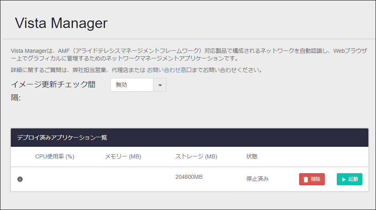Click the 204800MB storage value
Viewport: 376px width, 210px height.
(189, 177)
